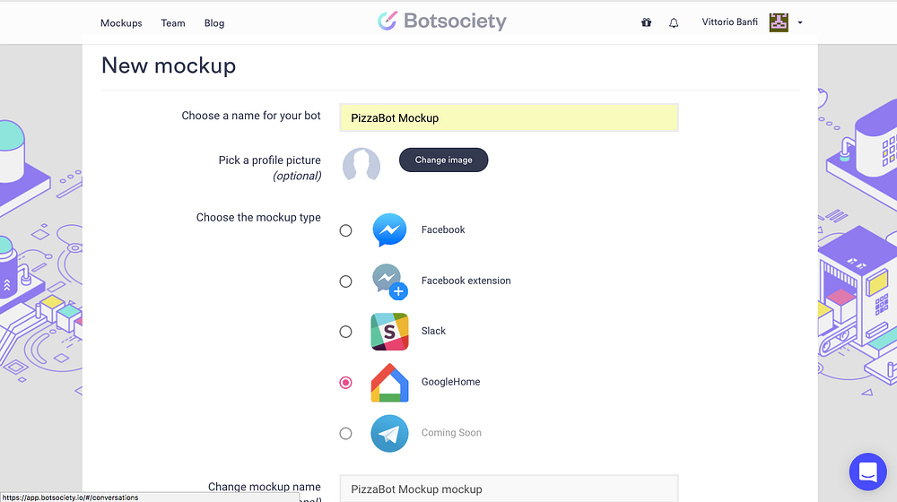Go to the Team page

click(x=173, y=23)
